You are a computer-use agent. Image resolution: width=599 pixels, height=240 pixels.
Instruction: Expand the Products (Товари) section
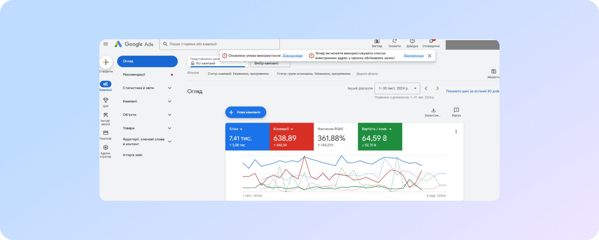point(170,128)
